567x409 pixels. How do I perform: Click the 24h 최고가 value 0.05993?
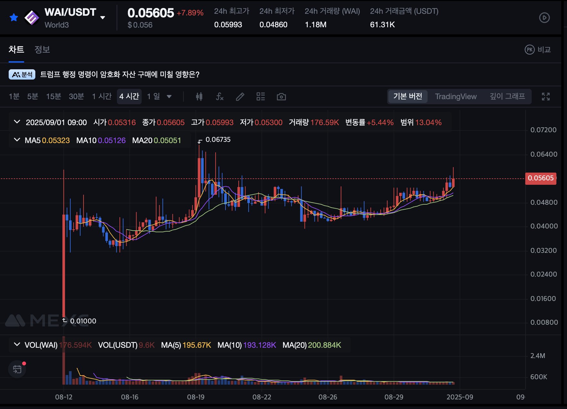[228, 25]
